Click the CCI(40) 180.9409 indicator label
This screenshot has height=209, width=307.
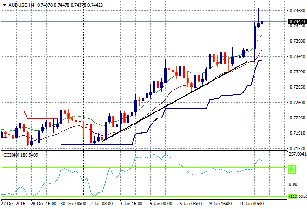click(21, 155)
